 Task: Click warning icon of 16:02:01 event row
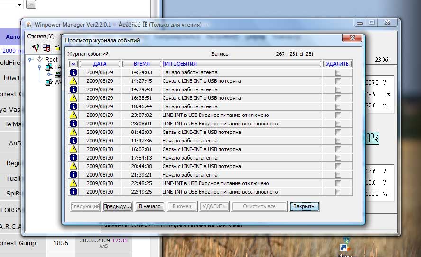click(x=73, y=149)
